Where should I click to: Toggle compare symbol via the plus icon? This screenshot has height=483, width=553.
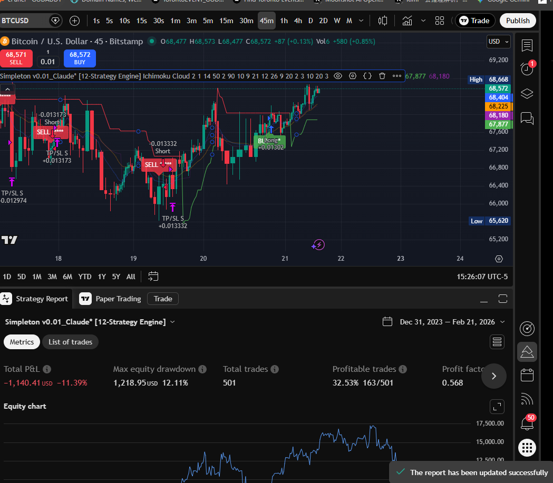(x=74, y=21)
